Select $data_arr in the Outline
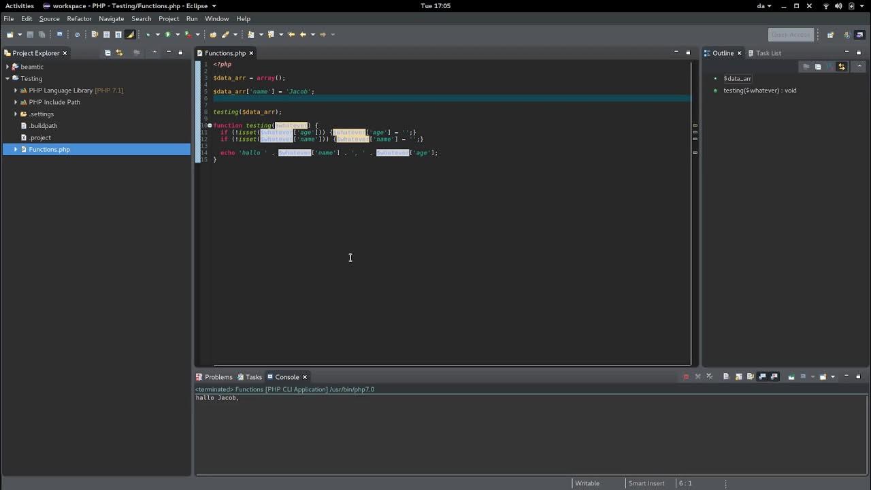871x490 pixels. (737, 78)
